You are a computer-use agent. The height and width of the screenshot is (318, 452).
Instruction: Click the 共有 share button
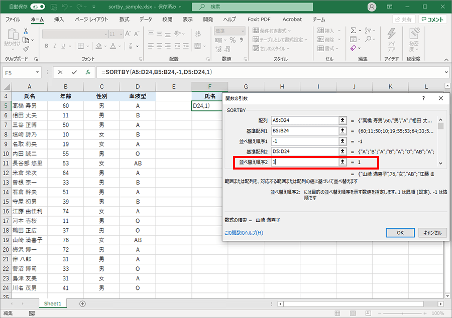click(x=404, y=19)
